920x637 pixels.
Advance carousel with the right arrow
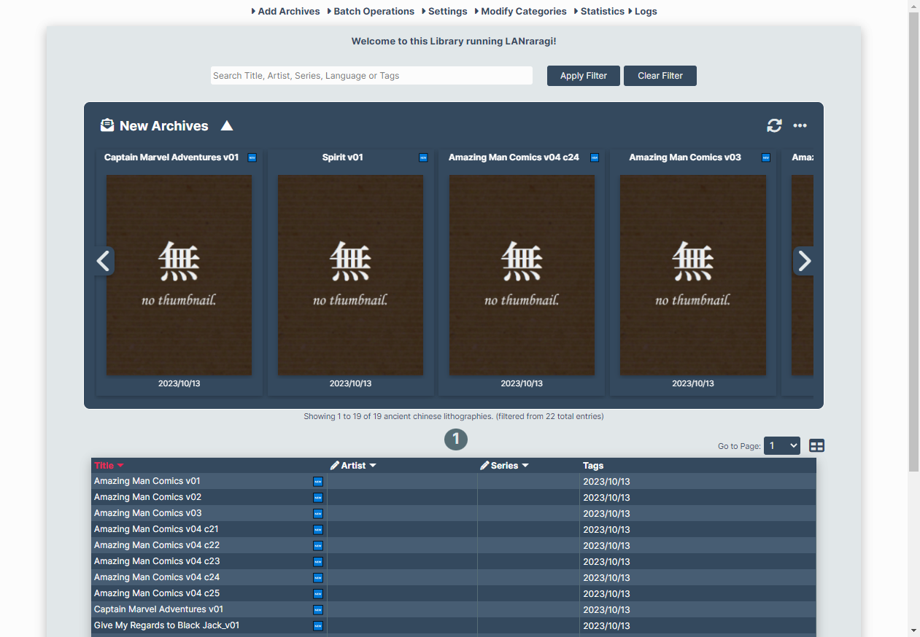click(804, 261)
